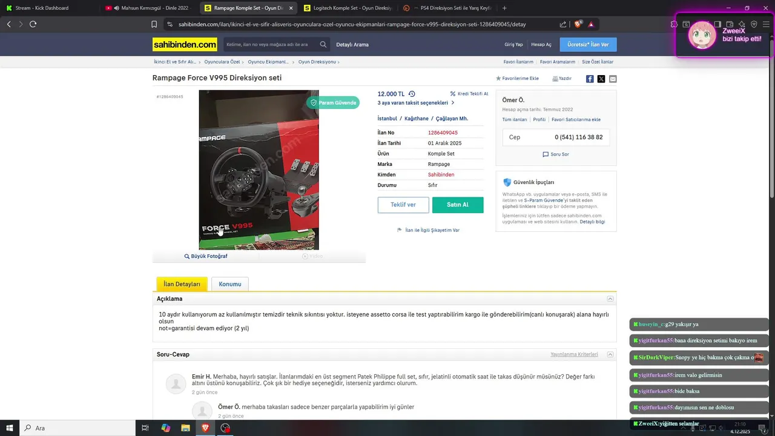Open Copilot from the taskbar
Viewport: 775px width, 436px height.
pyautogui.click(x=165, y=428)
